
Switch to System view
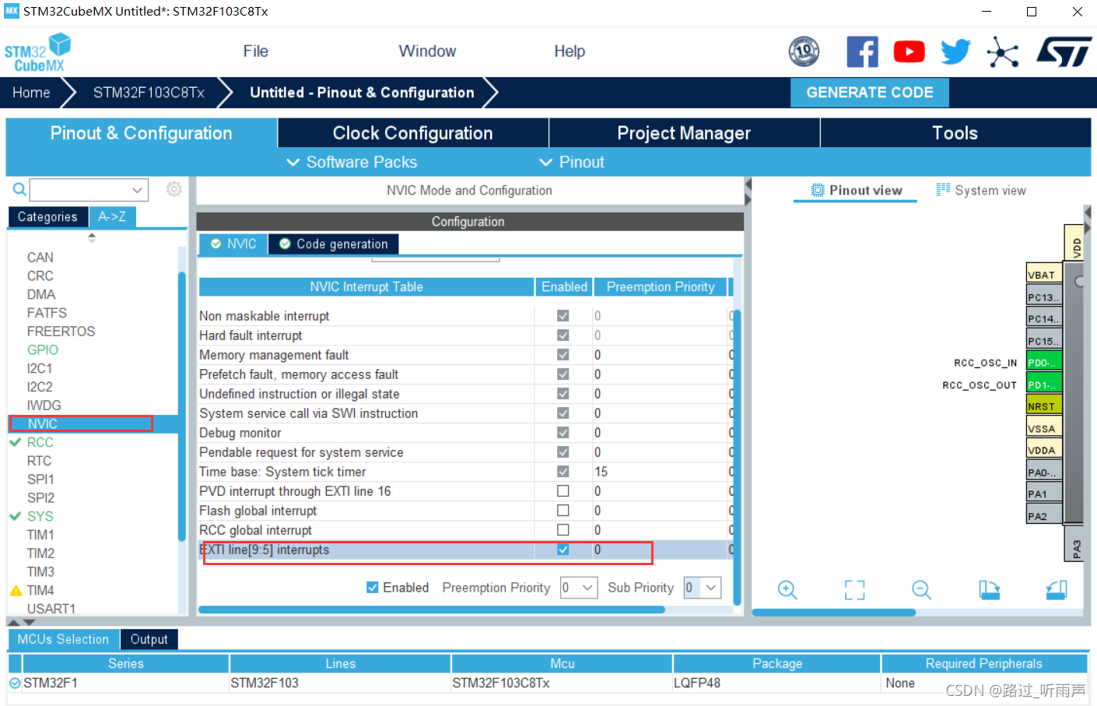981,191
